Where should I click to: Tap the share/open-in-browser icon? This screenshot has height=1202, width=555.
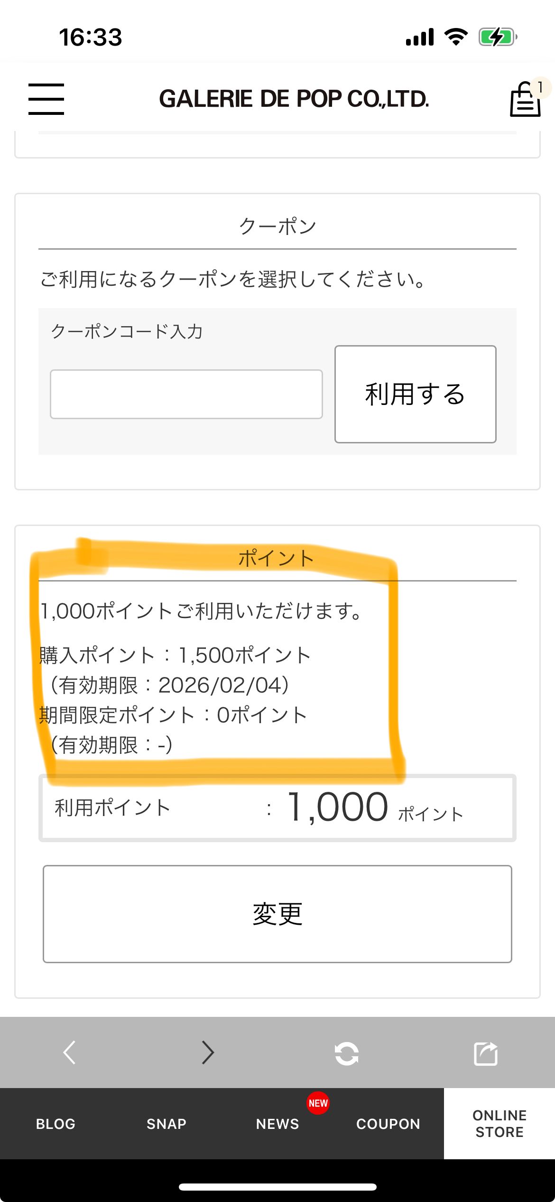pyautogui.click(x=486, y=1053)
